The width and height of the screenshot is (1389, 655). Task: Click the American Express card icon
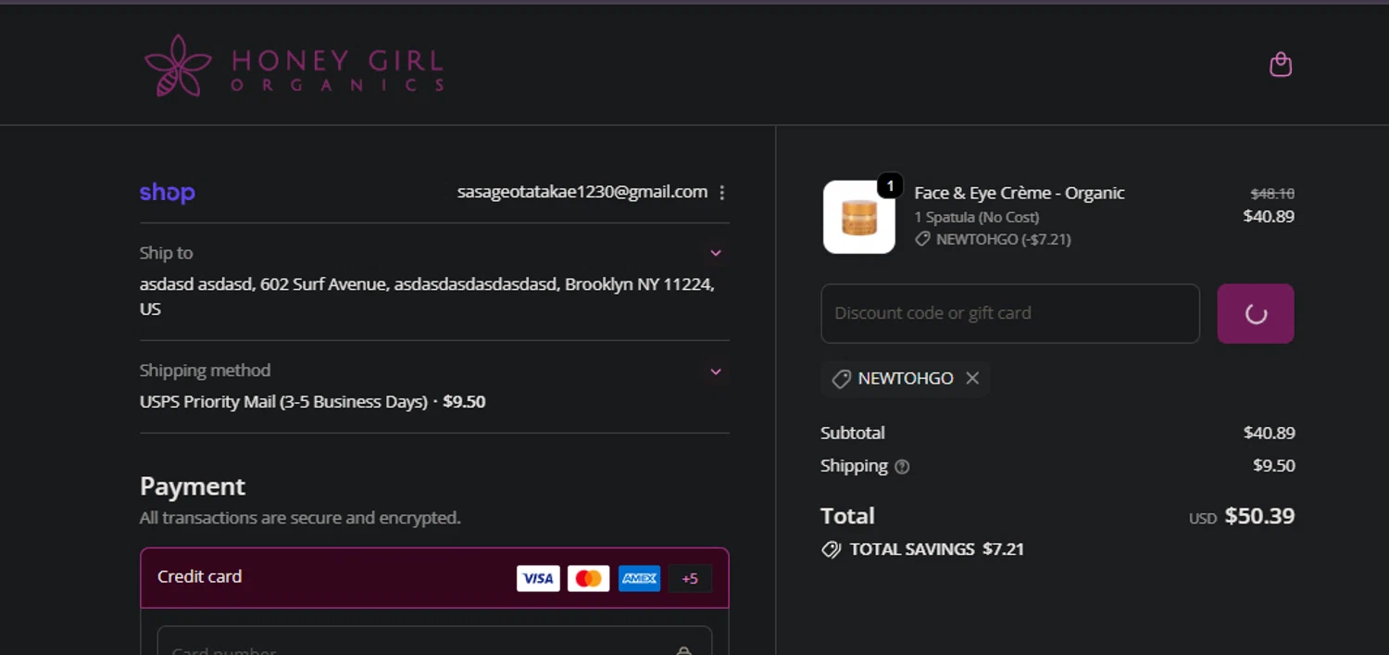coord(640,578)
